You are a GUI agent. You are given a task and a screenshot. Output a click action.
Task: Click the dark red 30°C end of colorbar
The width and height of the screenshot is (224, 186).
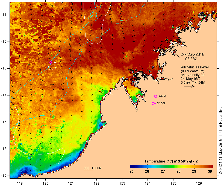coord(211,166)
